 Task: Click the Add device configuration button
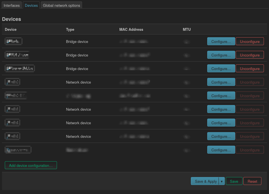31,165
